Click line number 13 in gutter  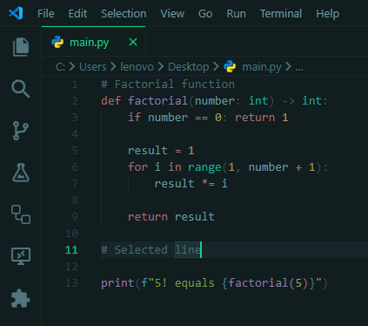click(71, 282)
